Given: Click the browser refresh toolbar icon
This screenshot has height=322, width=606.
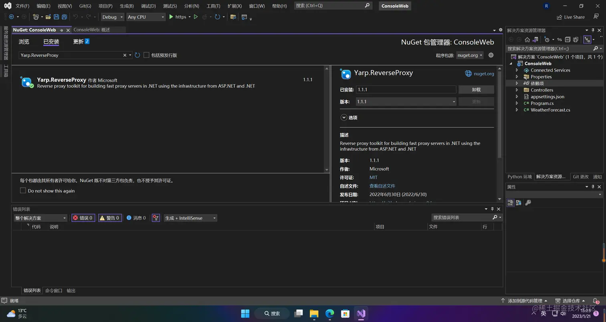Looking at the screenshot, I should (217, 17).
